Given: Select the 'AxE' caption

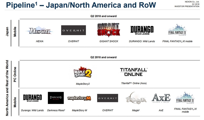Looking at the screenshot, I should 161,110.
